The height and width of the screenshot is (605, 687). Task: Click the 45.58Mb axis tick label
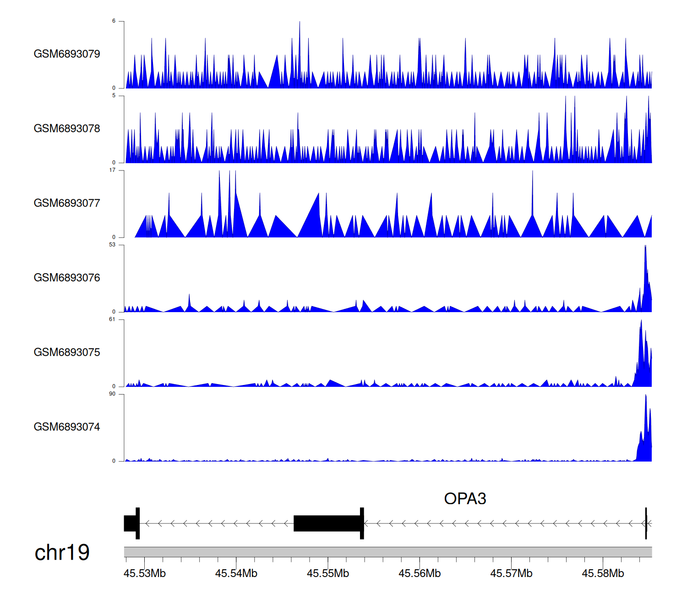pos(603,574)
